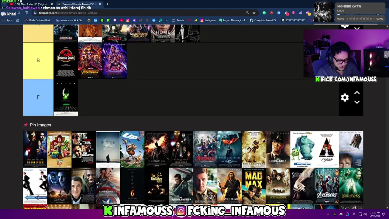Image resolution: width=389 pixels, height=219 pixels.
Task: Click the microphone tray icon
Action: pyautogui.click(x=354, y=214)
